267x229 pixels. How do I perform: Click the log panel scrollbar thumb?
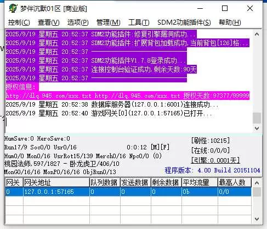(x=257, y=118)
